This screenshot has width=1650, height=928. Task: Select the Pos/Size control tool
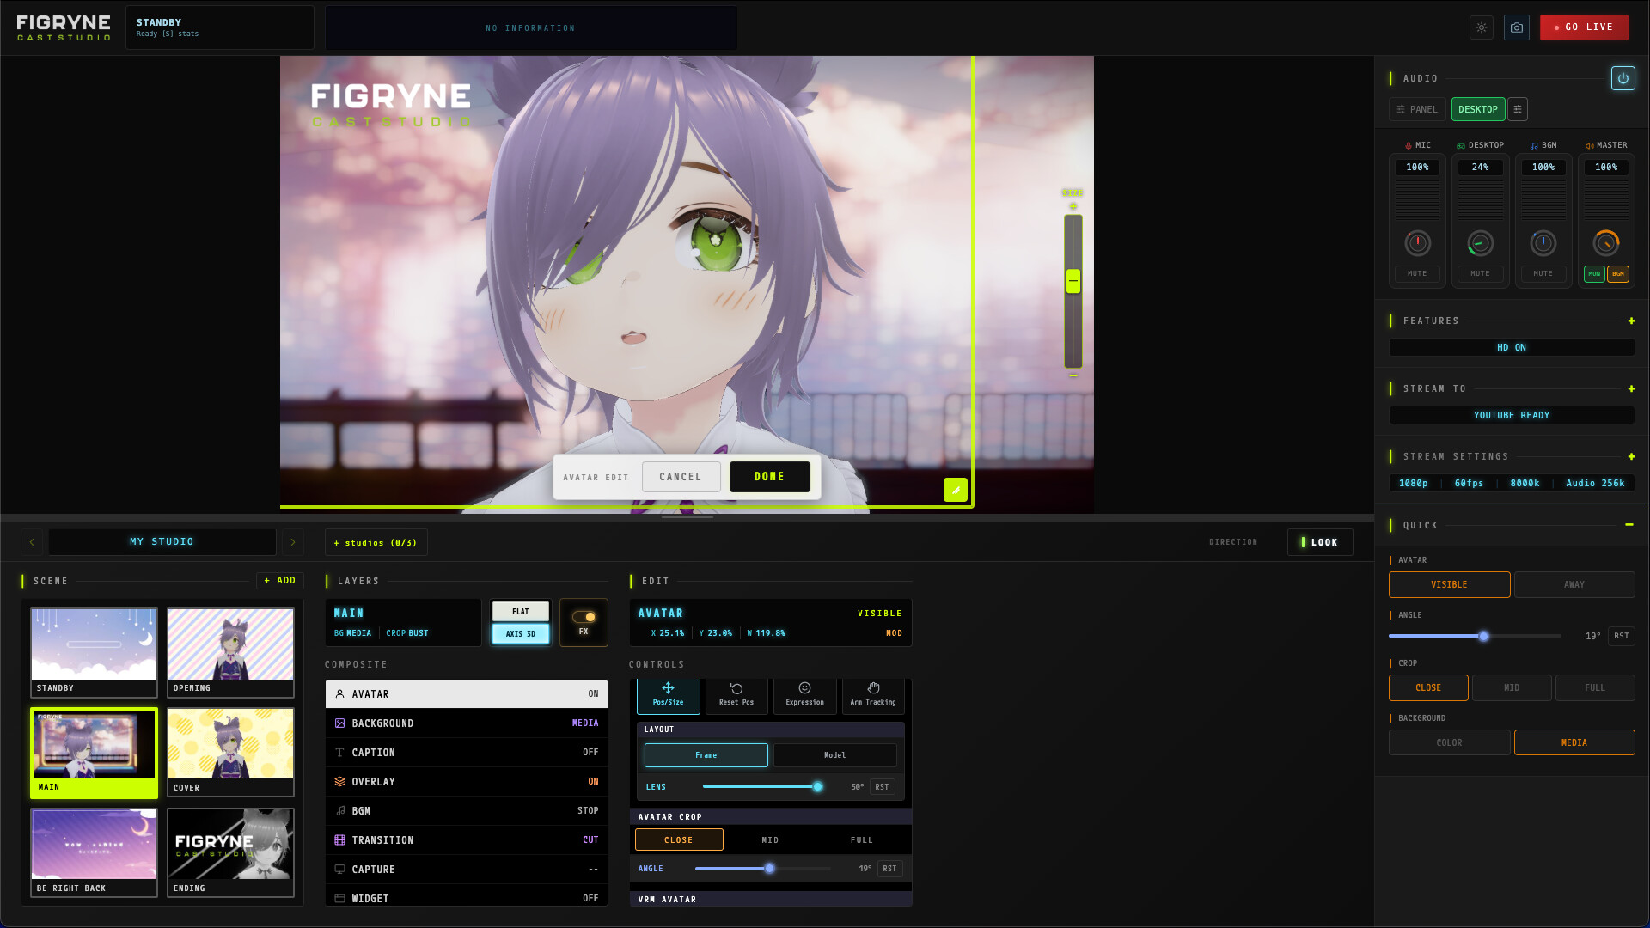(669, 695)
